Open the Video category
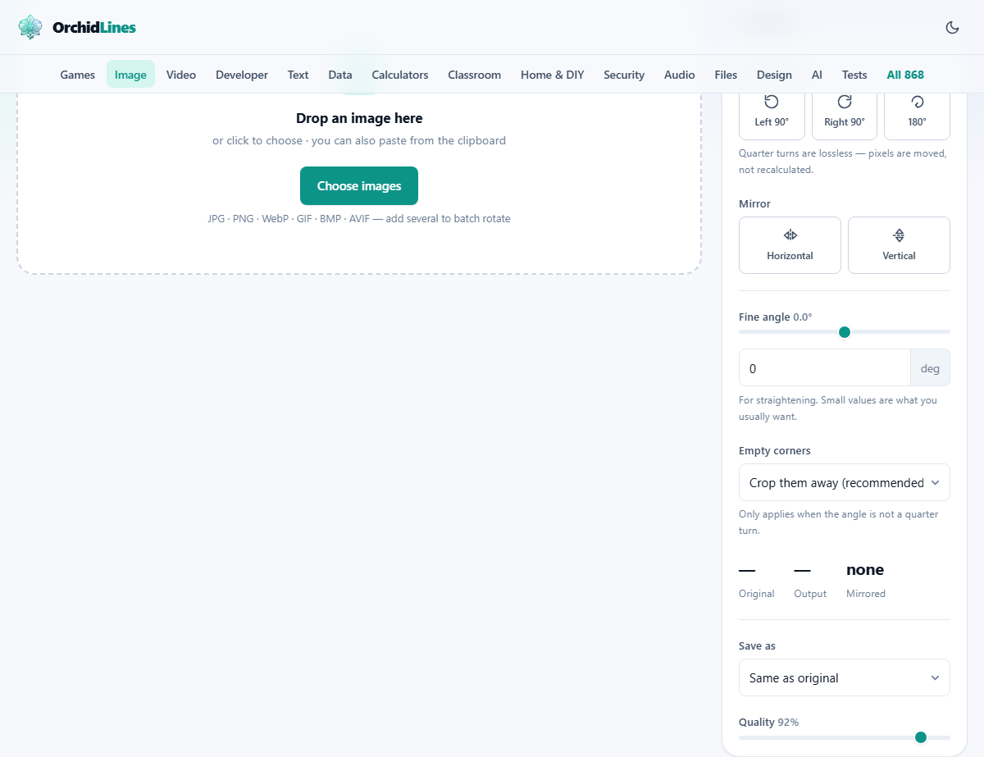 [x=181, y=75]
